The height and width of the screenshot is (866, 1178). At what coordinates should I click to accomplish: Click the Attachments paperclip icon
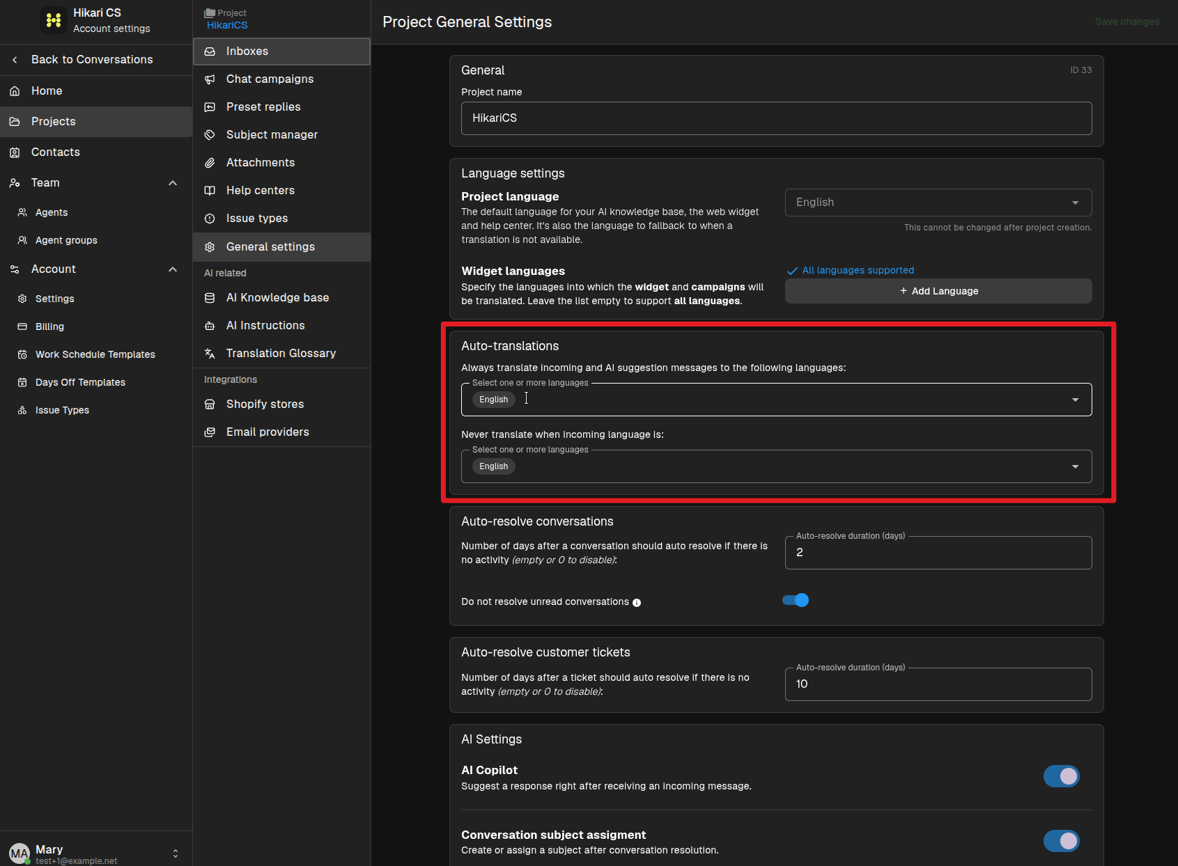(210, 163)
